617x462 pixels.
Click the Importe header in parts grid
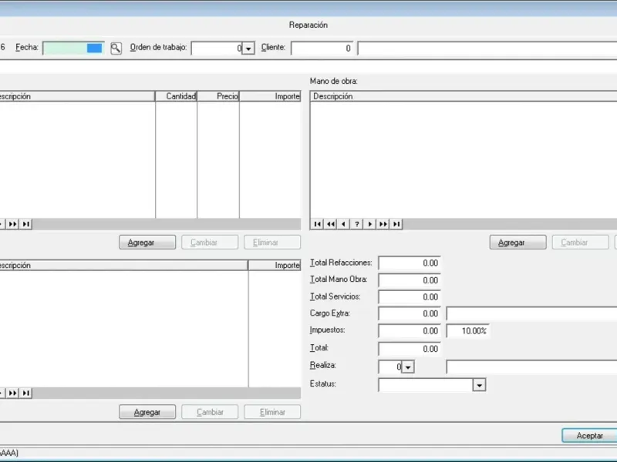pyautogui.click(x=271, y=96)
